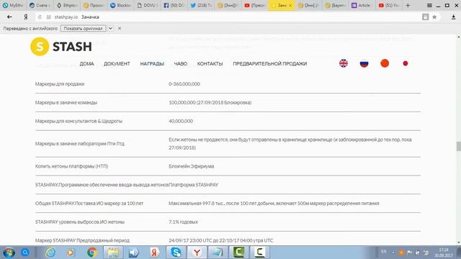461x259 pixels.
Task: Close the active Заначка tab
Action: [x=290, y=5]
